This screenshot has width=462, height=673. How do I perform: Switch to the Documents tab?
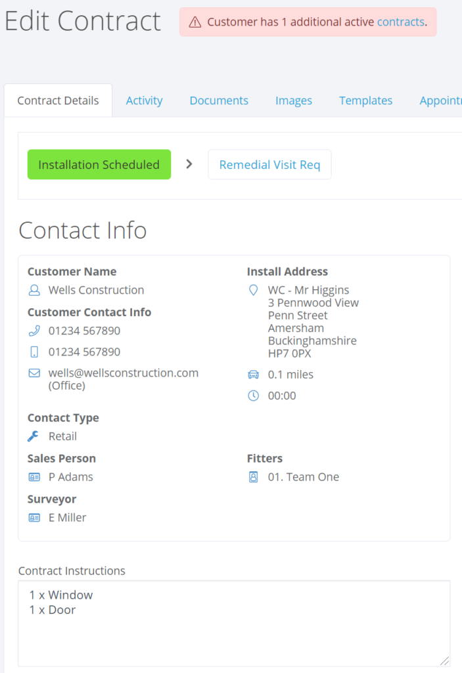tap(219, 101)
